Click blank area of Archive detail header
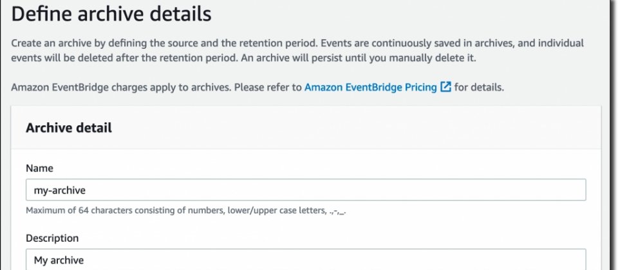Screen dimensions: 618x270 [x=355, y=128]
